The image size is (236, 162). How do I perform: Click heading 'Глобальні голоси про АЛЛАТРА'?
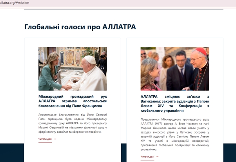pyautogui.click(x=80, y=27)
